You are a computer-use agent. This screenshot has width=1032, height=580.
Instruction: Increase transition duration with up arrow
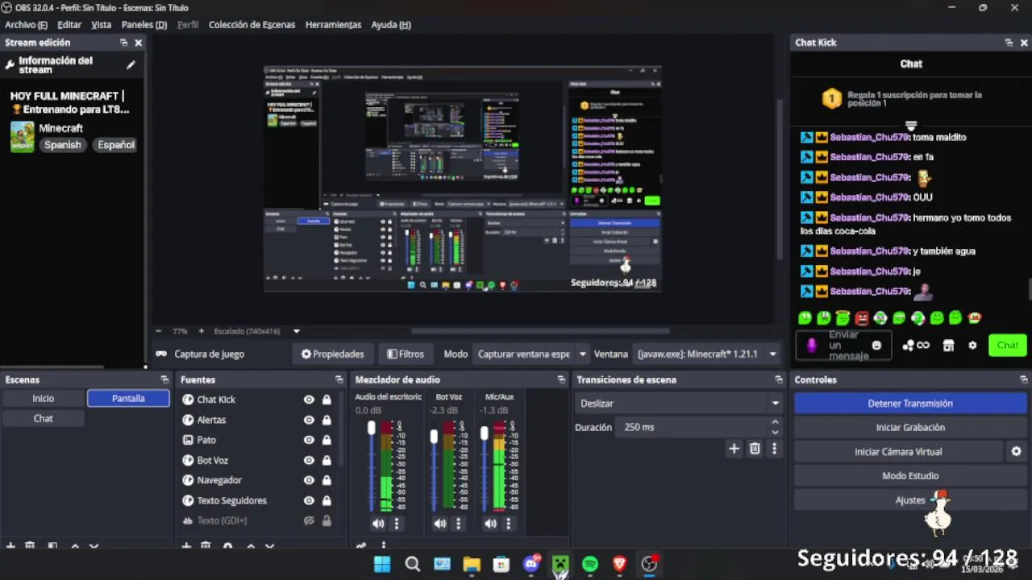[775, 422]
